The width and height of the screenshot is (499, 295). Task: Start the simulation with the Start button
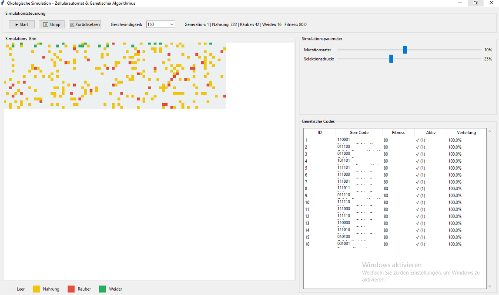(x=22, y=24)
